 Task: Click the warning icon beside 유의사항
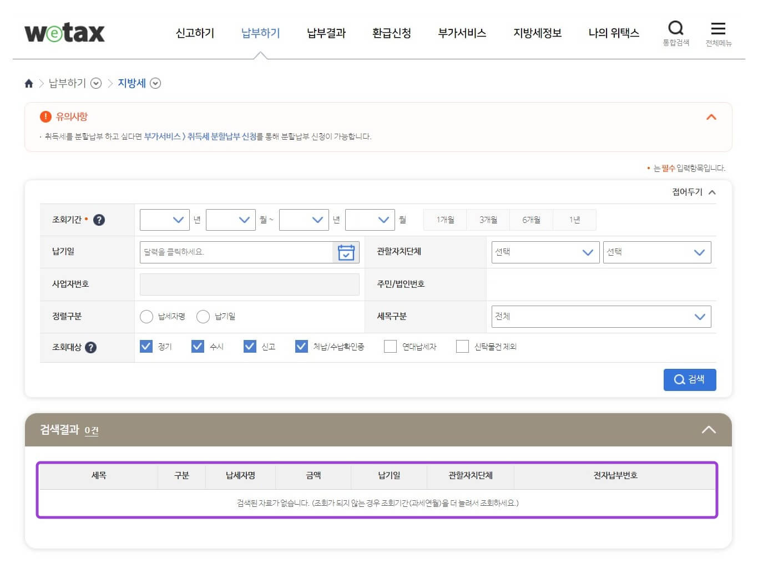pyautogui.click(x=45, y=116)
